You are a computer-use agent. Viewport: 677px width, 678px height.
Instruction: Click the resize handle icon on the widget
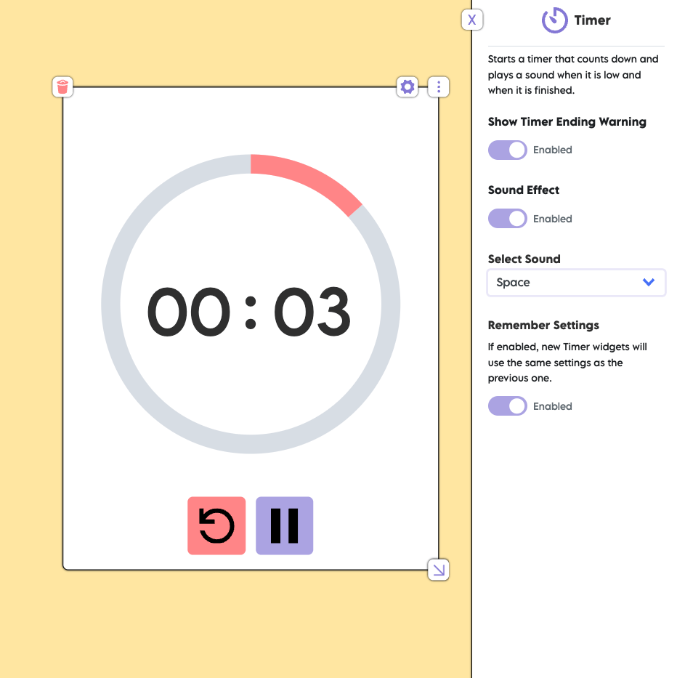[x=438, y=570]
